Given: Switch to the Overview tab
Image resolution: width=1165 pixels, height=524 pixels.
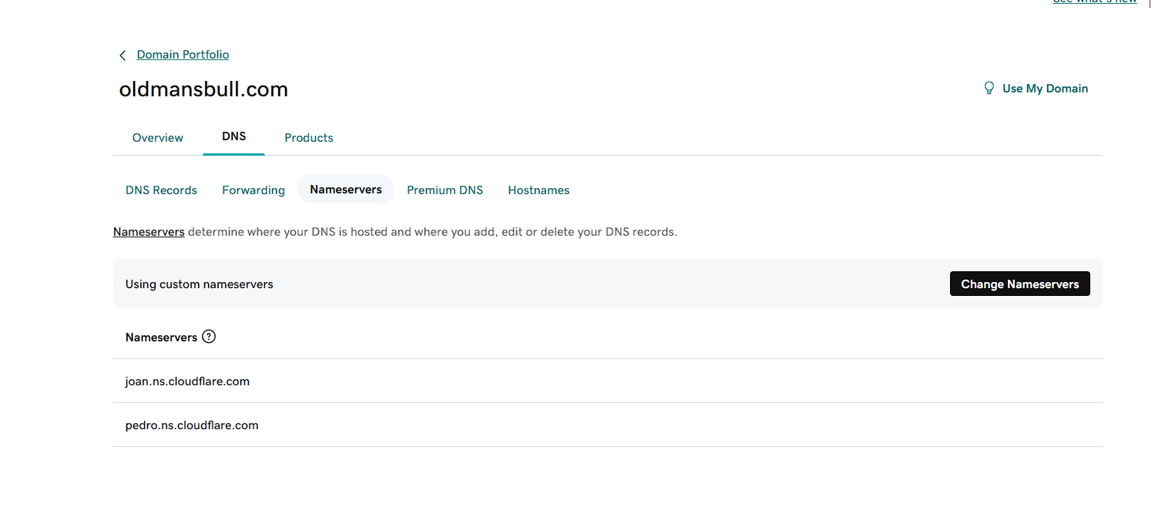Looking at the screenshot, I should click(157, 137).
